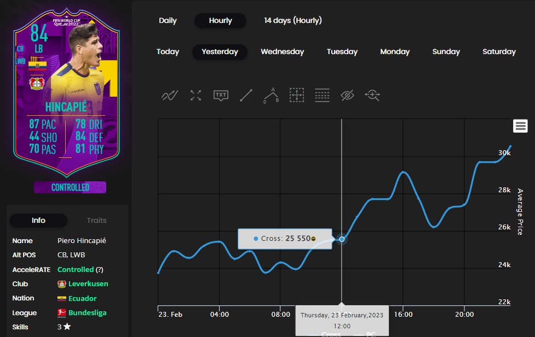
Task: Open the Controlled AcceleRATE link
Action: (76, 270)
